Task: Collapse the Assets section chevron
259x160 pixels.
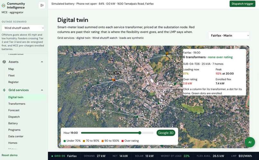Action: [x=42, y=62]
